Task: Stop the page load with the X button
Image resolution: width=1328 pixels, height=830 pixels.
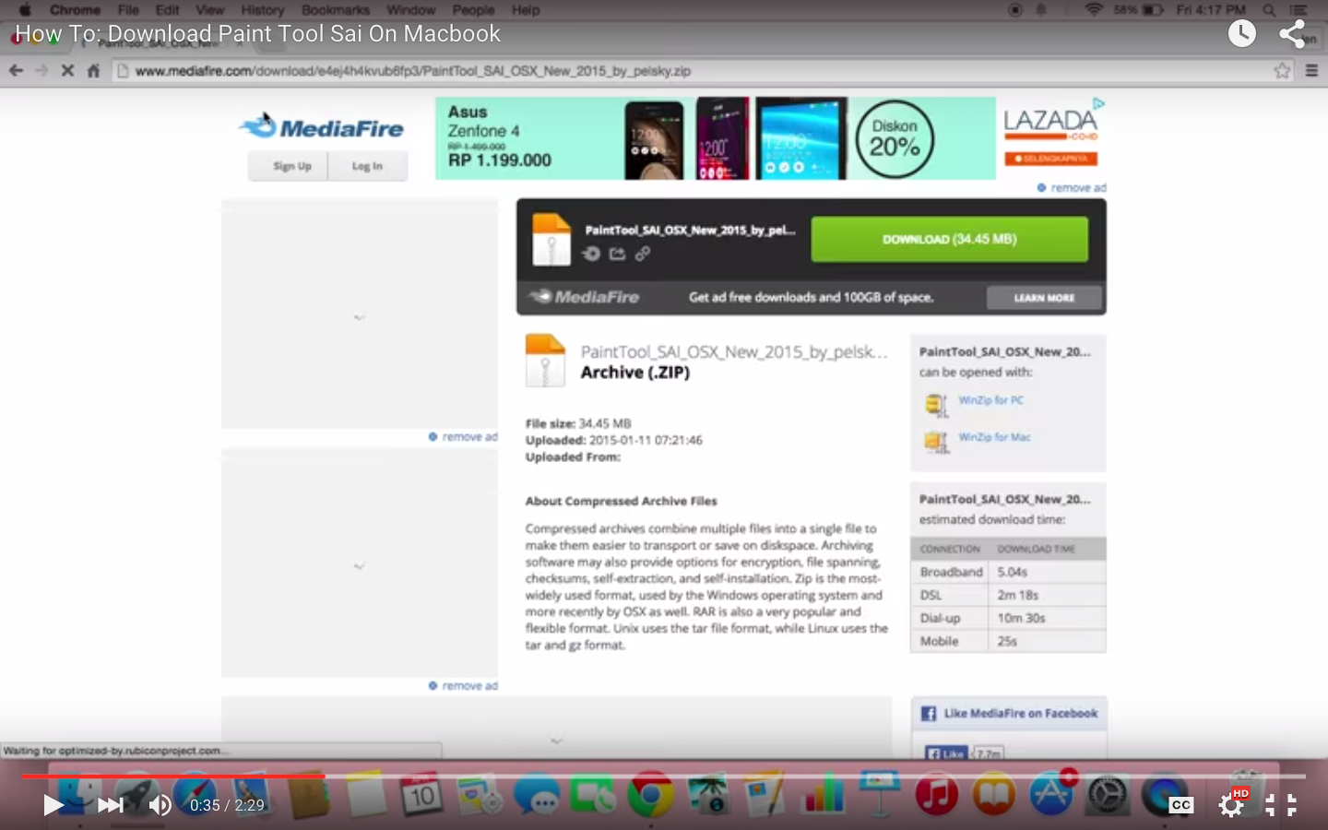Action: (x=67, y=70)
